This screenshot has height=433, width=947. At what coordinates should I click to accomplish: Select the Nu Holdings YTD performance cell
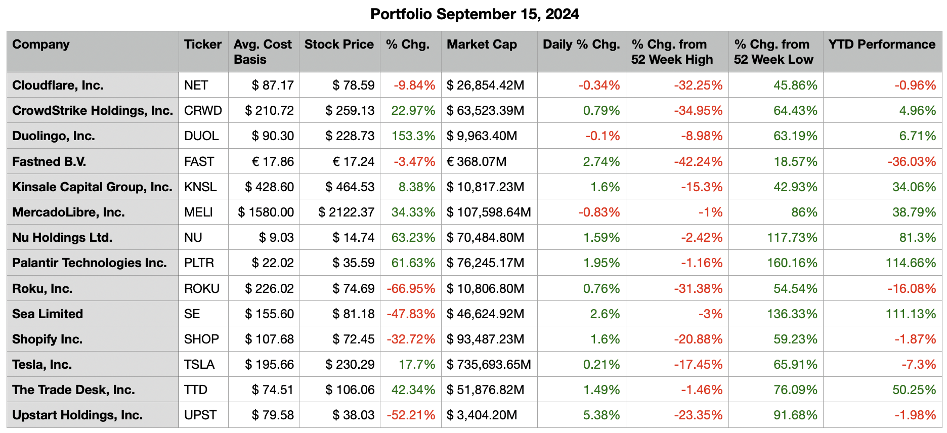point(917,238)
